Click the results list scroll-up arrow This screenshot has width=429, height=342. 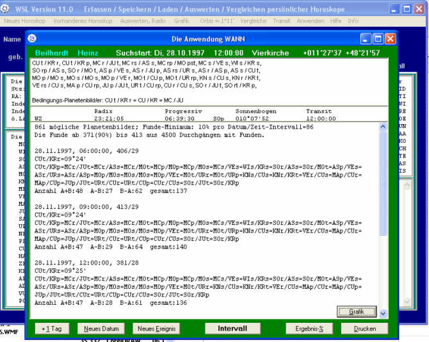[383, 127]
